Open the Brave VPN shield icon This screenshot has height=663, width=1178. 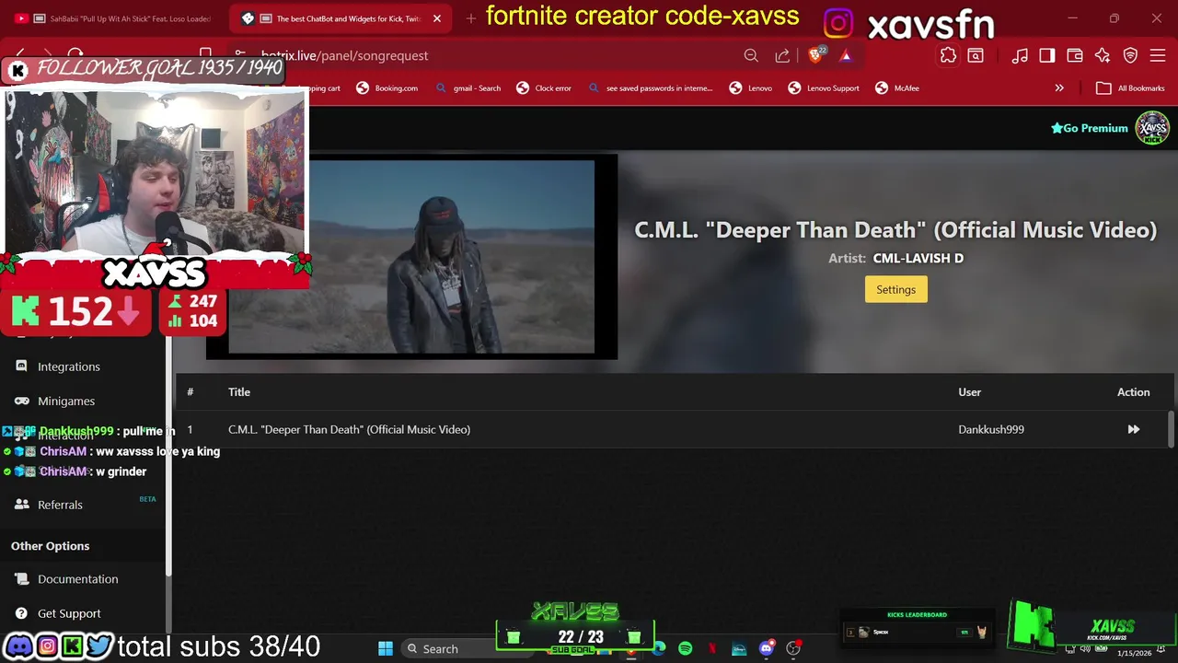(1130, 55)
